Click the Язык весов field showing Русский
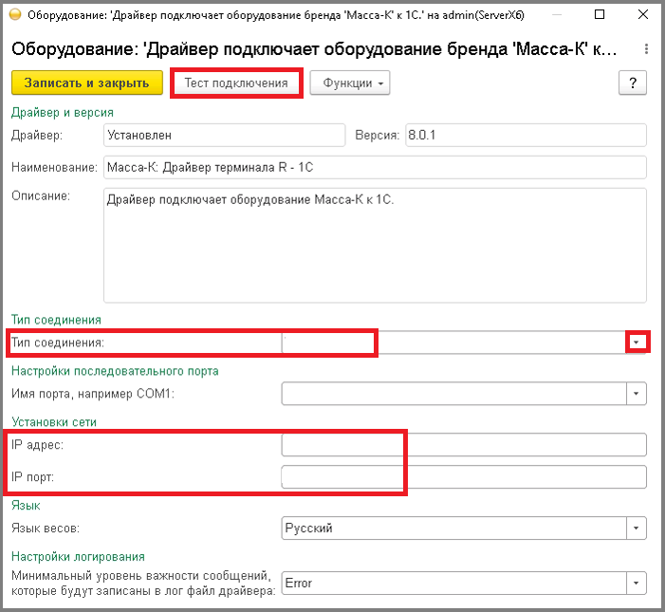 [x=453, y=528]
